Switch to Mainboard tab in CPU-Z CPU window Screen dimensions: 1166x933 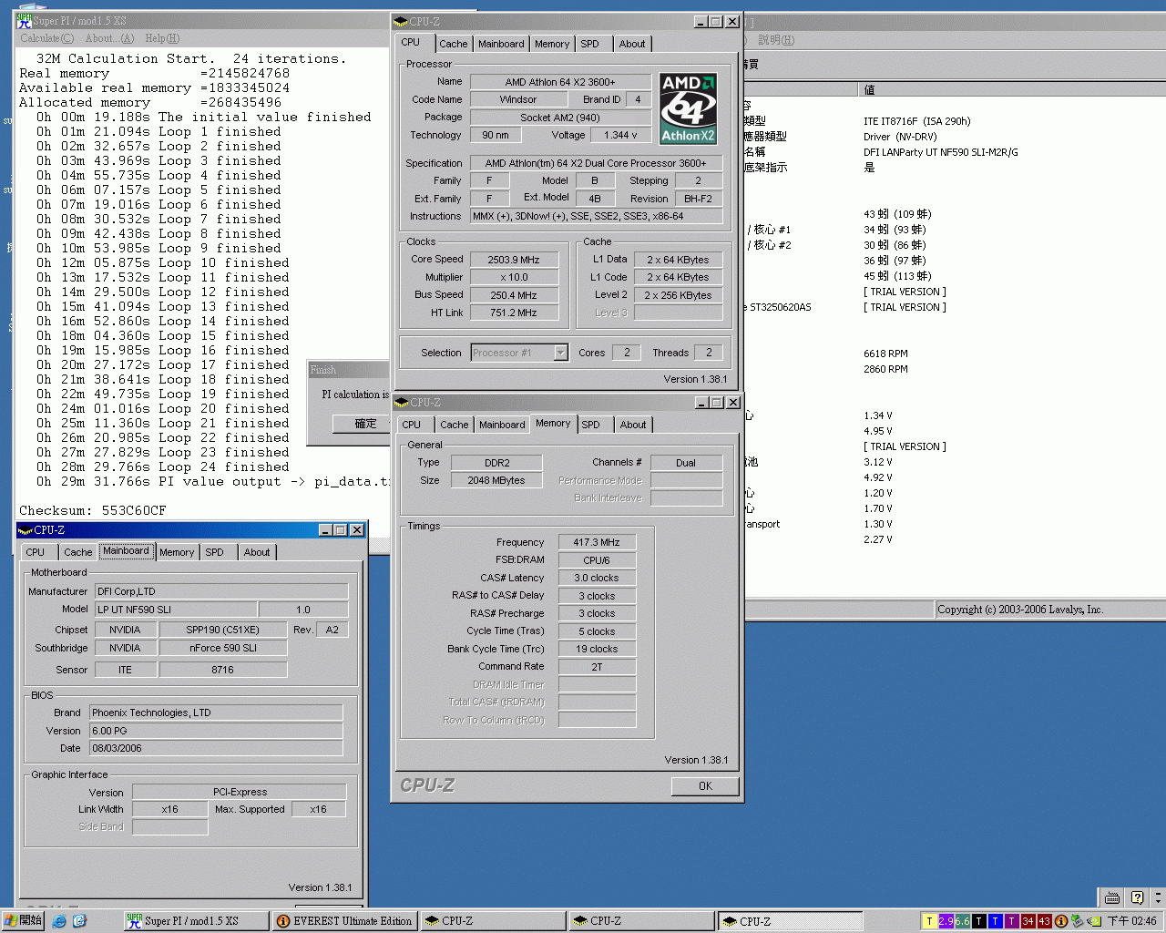(x=501, y=44)
